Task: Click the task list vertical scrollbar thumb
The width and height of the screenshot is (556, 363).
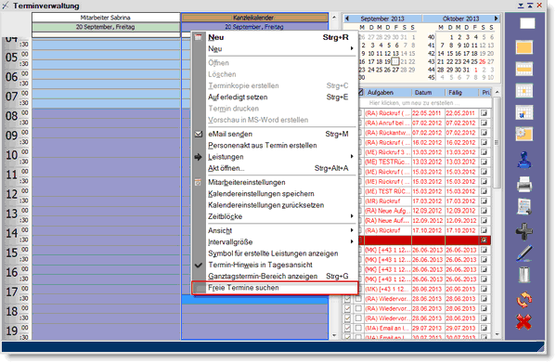Action: click(x=497, y=142)
